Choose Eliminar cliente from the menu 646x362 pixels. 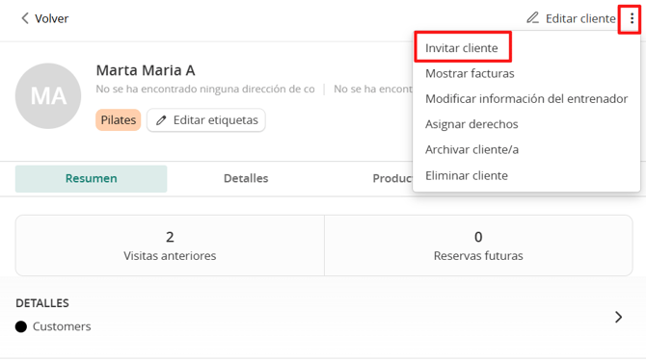(x=467, y=175)
